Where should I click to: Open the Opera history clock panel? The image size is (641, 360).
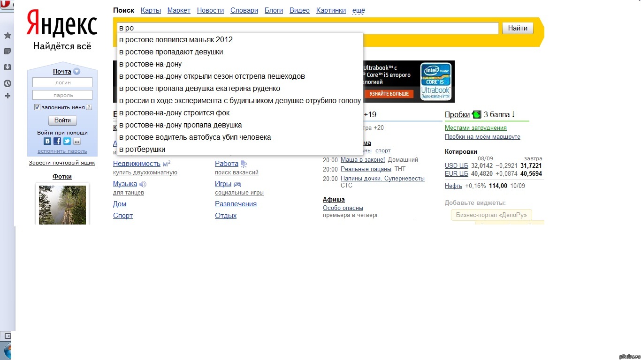point(8,83)
